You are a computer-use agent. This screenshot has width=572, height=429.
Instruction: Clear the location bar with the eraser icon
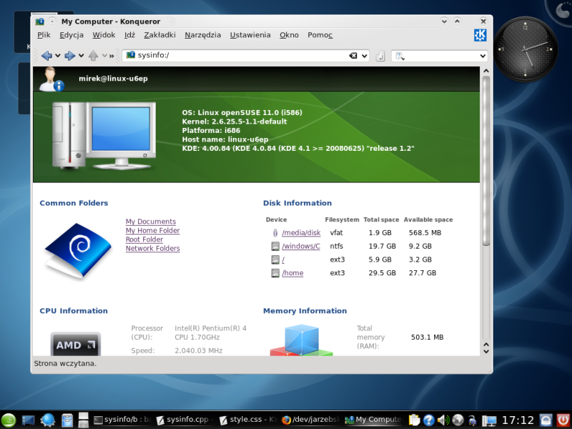tap(352, 56)
